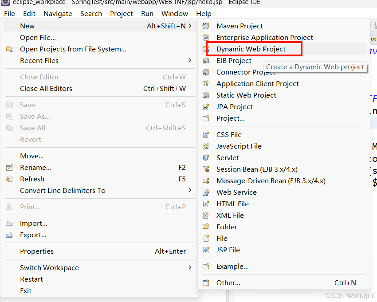This screenshot has width=377, height=302.
Task: Expand the New submenu arrow
Action: [190, 26]
